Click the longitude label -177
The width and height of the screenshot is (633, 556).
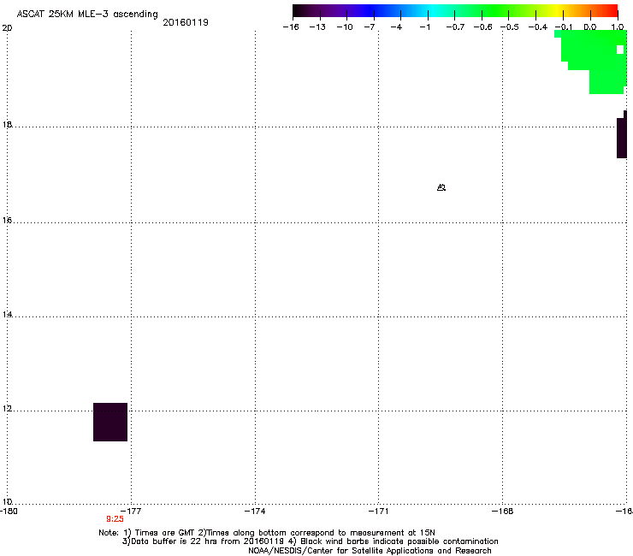coord(131,512)
